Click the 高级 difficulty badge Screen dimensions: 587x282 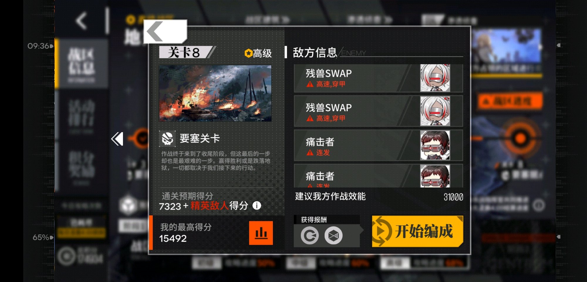pyautogui.click(x=258, y=53)
